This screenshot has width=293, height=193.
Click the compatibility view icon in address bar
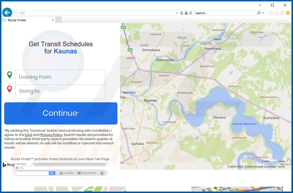182,13
